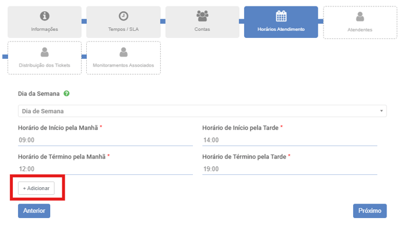This screenshot has height=228, width=401.
Task: Click the people group icon for Contas
Action: point(202,16)
